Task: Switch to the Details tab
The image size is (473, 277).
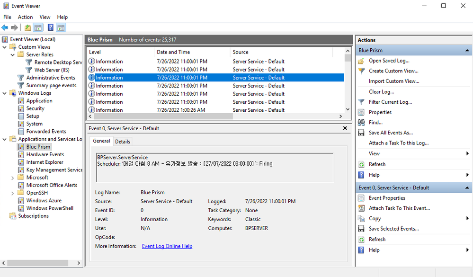Action: pyautogui.click(x=123, y=142)
